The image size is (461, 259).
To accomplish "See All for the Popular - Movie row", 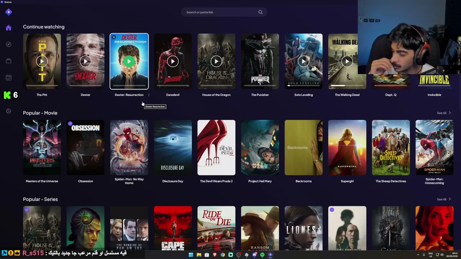I will coord(444,113).
